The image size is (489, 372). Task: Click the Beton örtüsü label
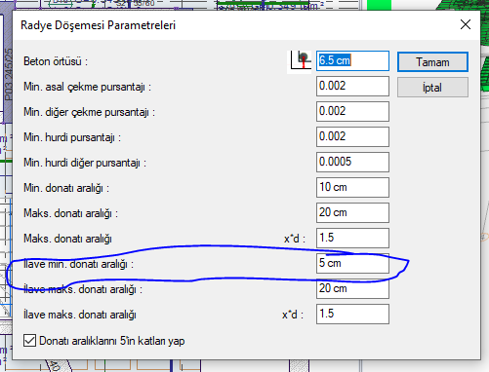[56, 61]
